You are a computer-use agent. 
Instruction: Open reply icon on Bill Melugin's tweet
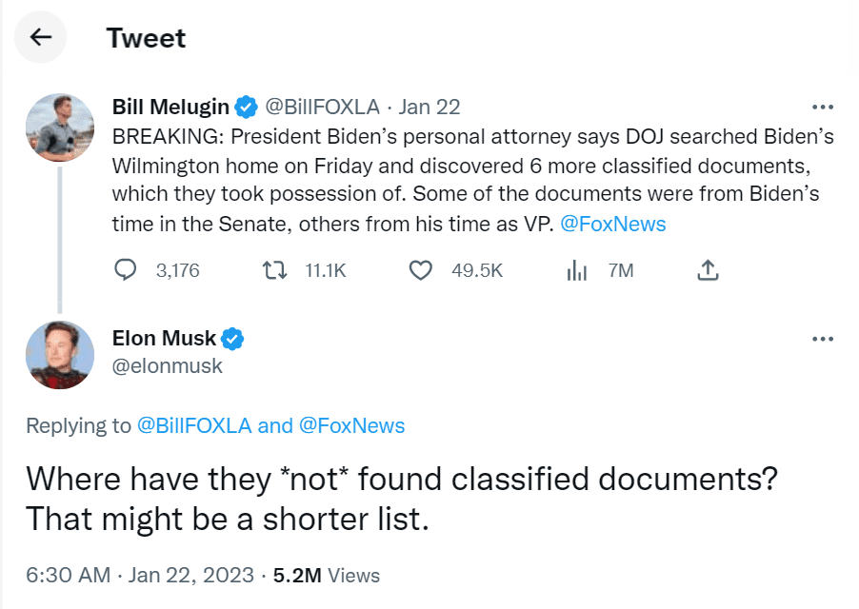pyautogui.click(x=126, y=271)
